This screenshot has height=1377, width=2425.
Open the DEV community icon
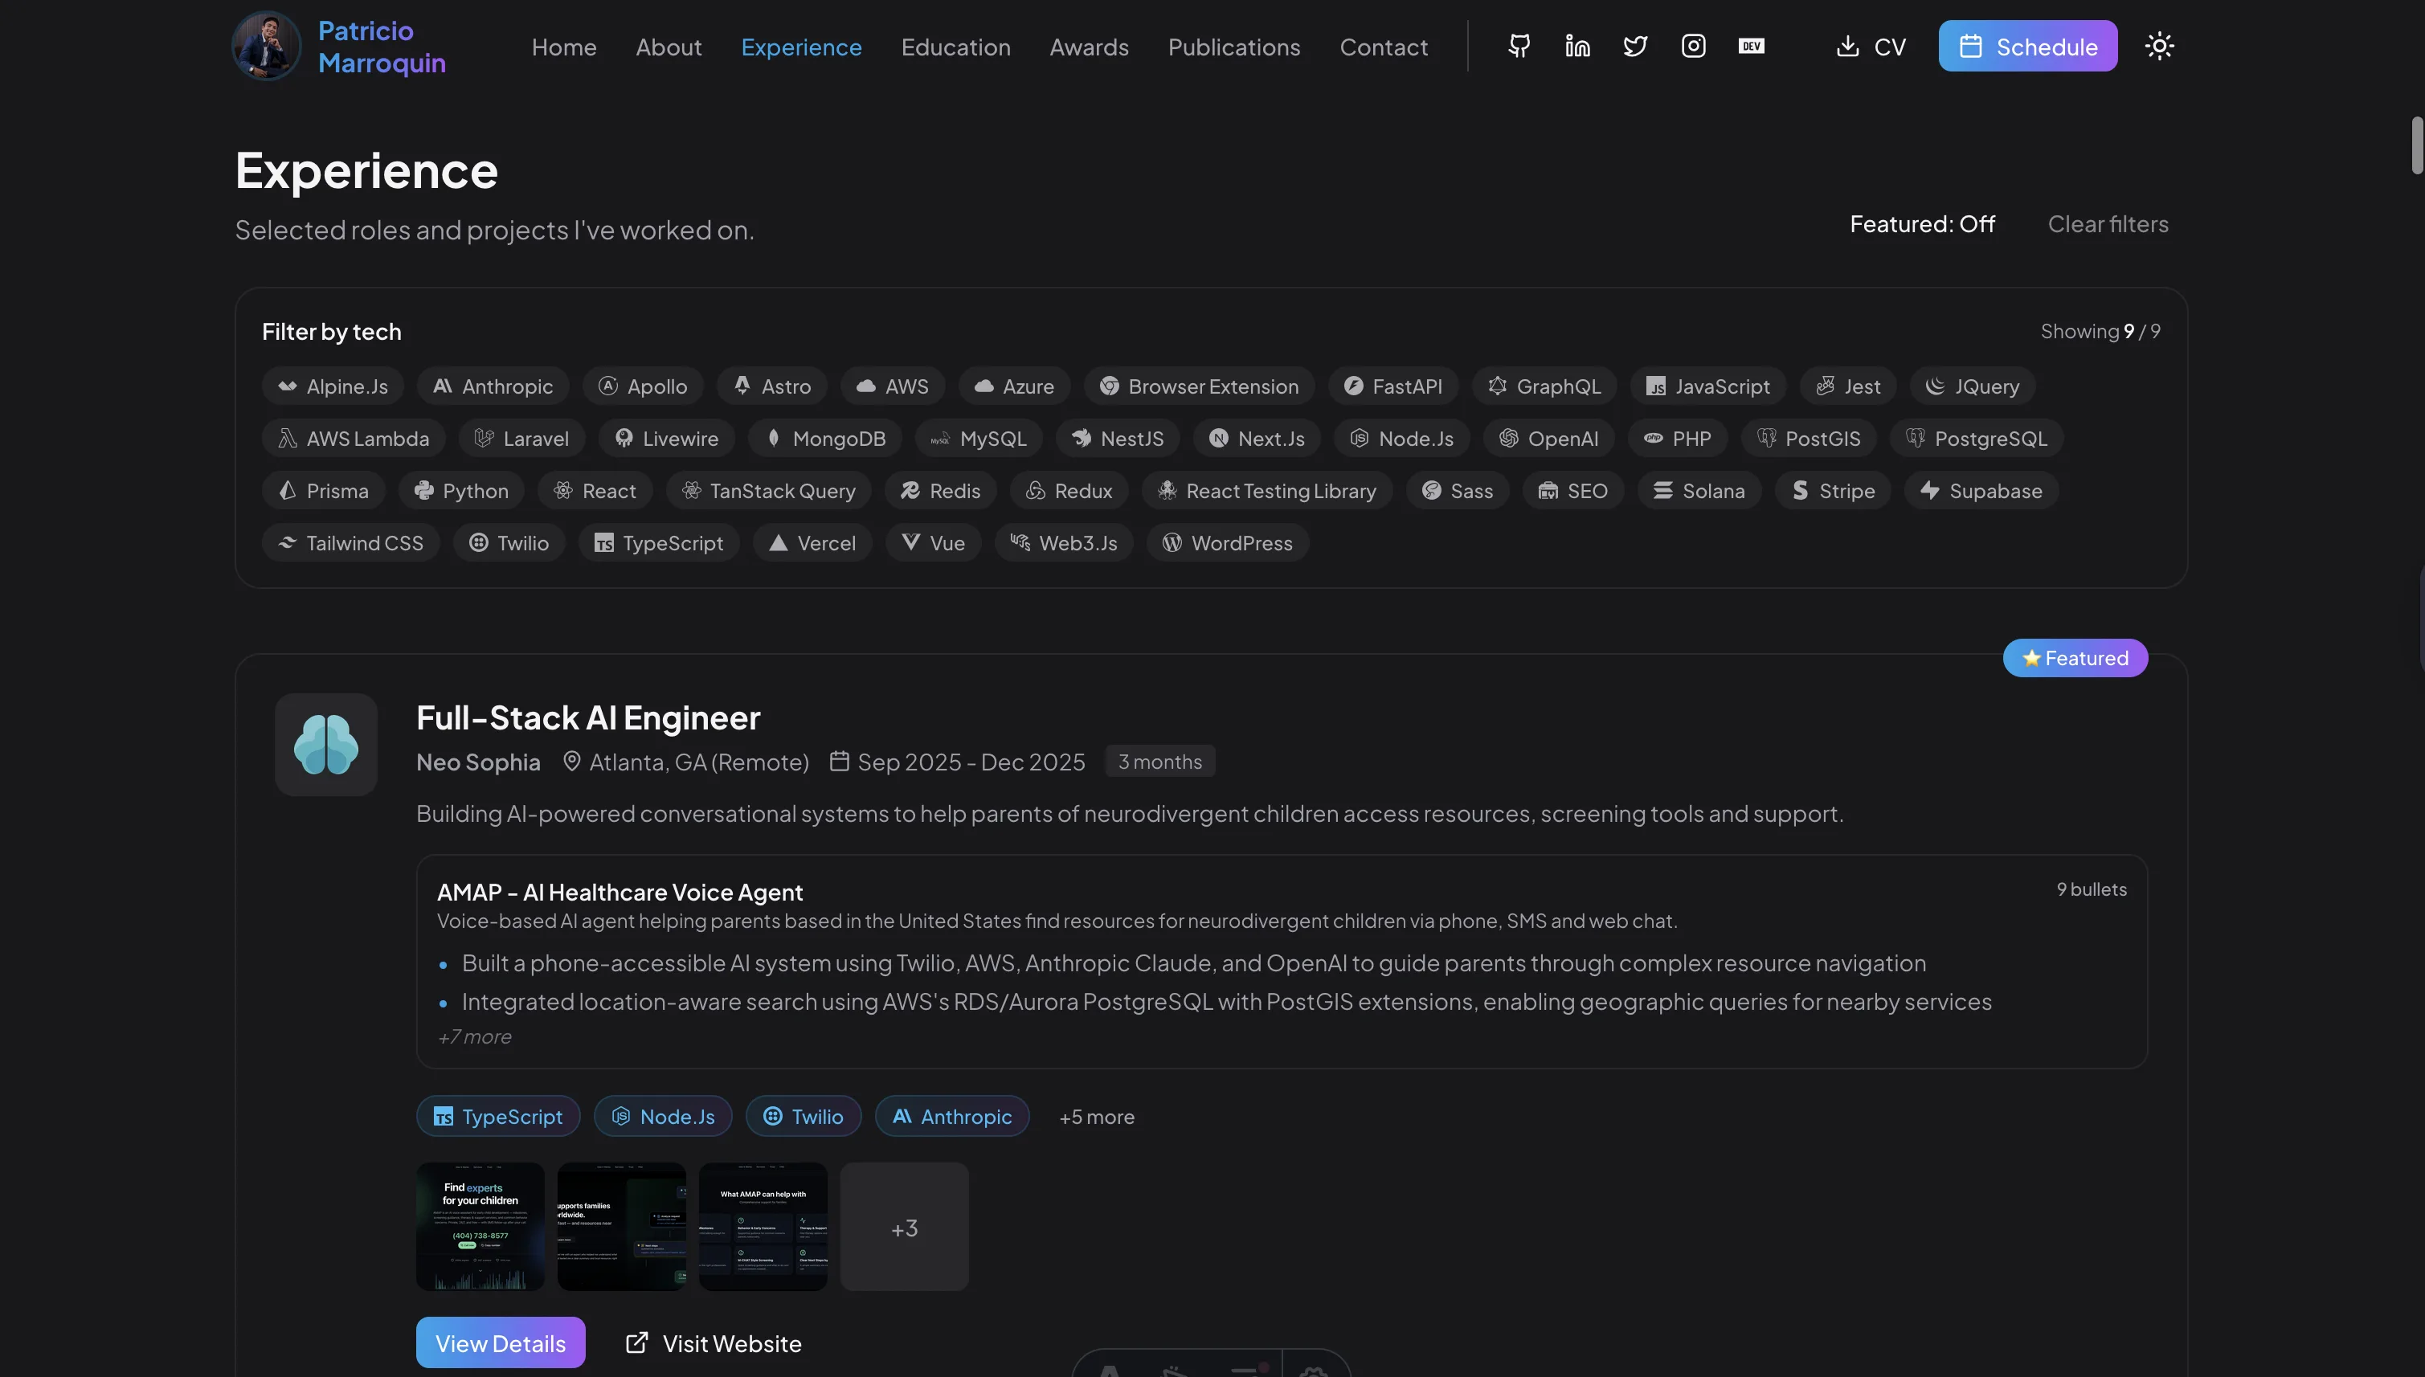coord(1751,47)
